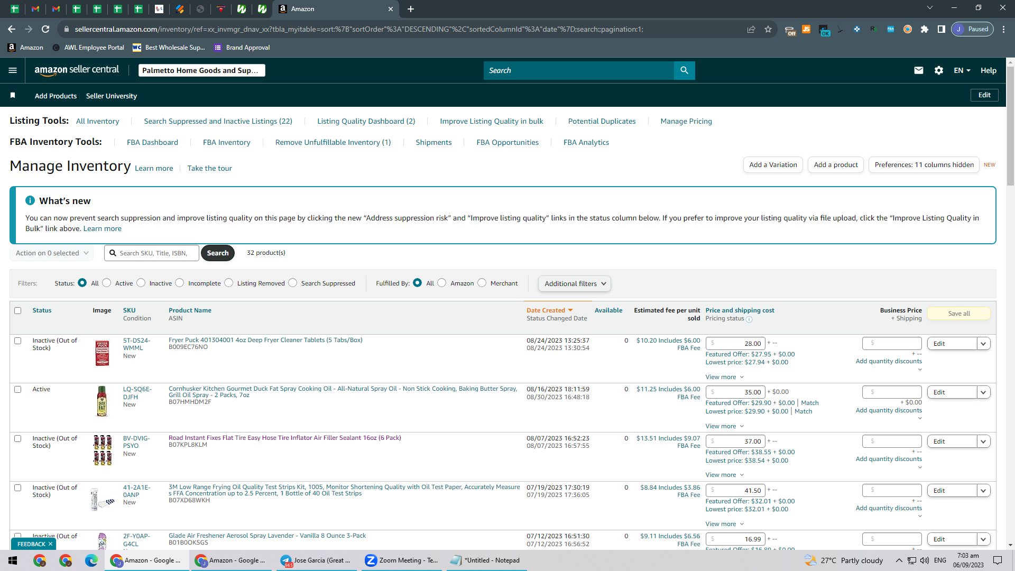
Task: Click the SKU search input field
Action: coord(152,253)
